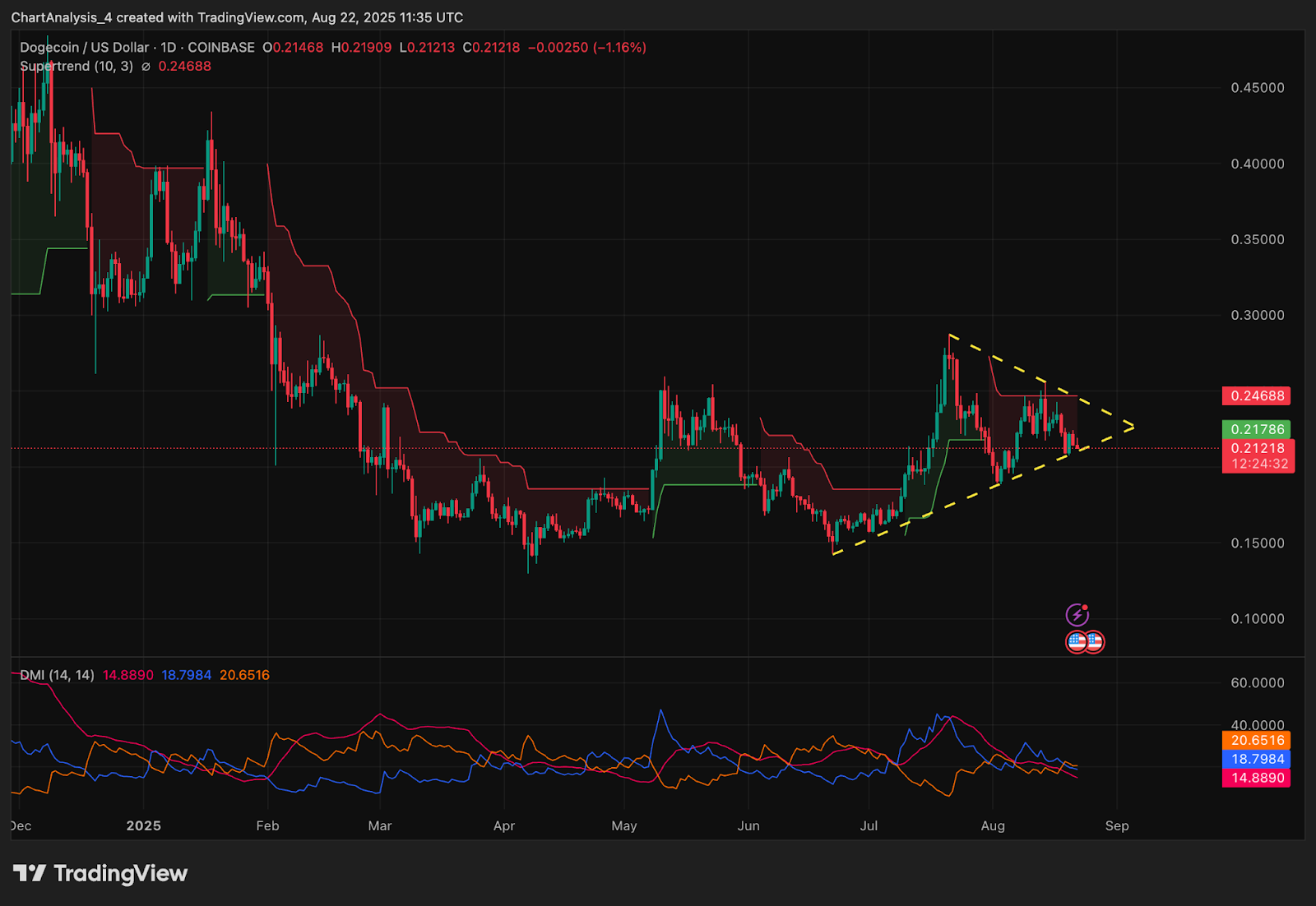The width and height of the screenshot is (1316, 906).
Task: Click the blue 18.7984 DMI axis label
Action: click(1257, 760)
